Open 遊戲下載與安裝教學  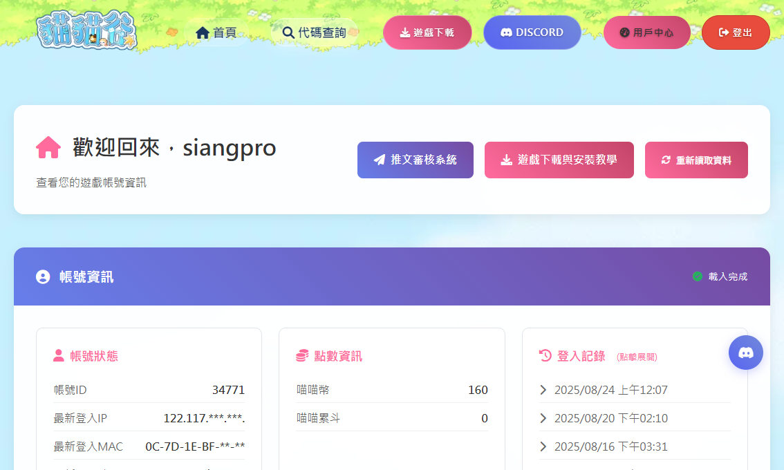click(x=559, y=160)
